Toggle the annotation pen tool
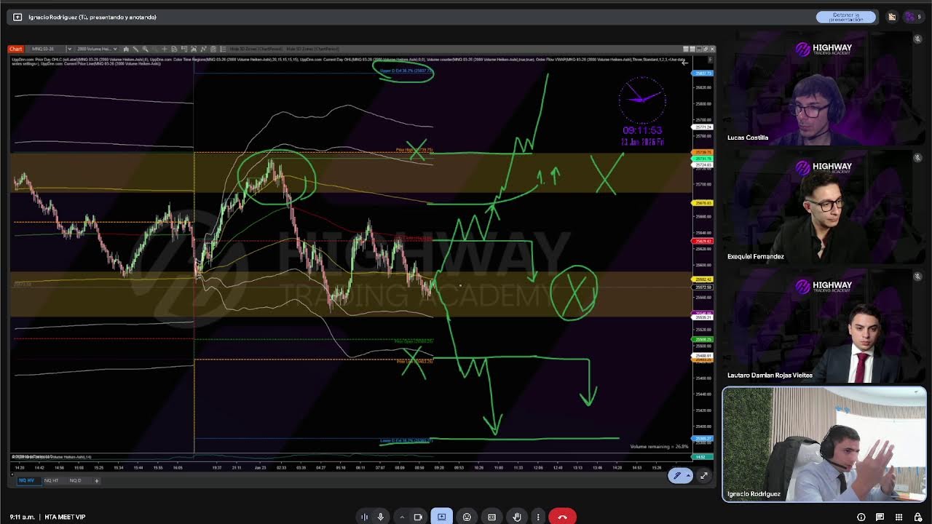Screen dimensions: 932x524 tap(677, 475)
